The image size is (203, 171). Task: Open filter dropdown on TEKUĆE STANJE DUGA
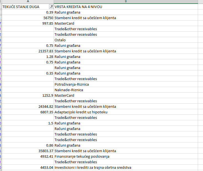52,6
